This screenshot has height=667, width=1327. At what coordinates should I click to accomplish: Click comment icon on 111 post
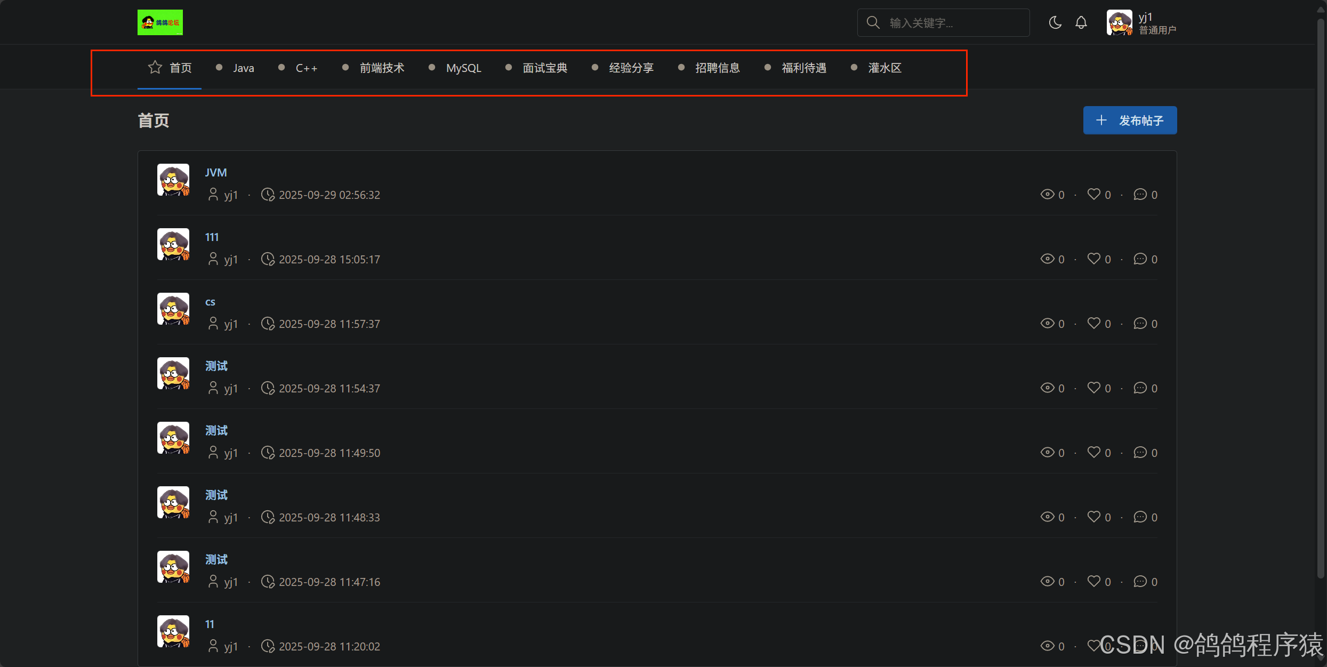(1140, 259)
